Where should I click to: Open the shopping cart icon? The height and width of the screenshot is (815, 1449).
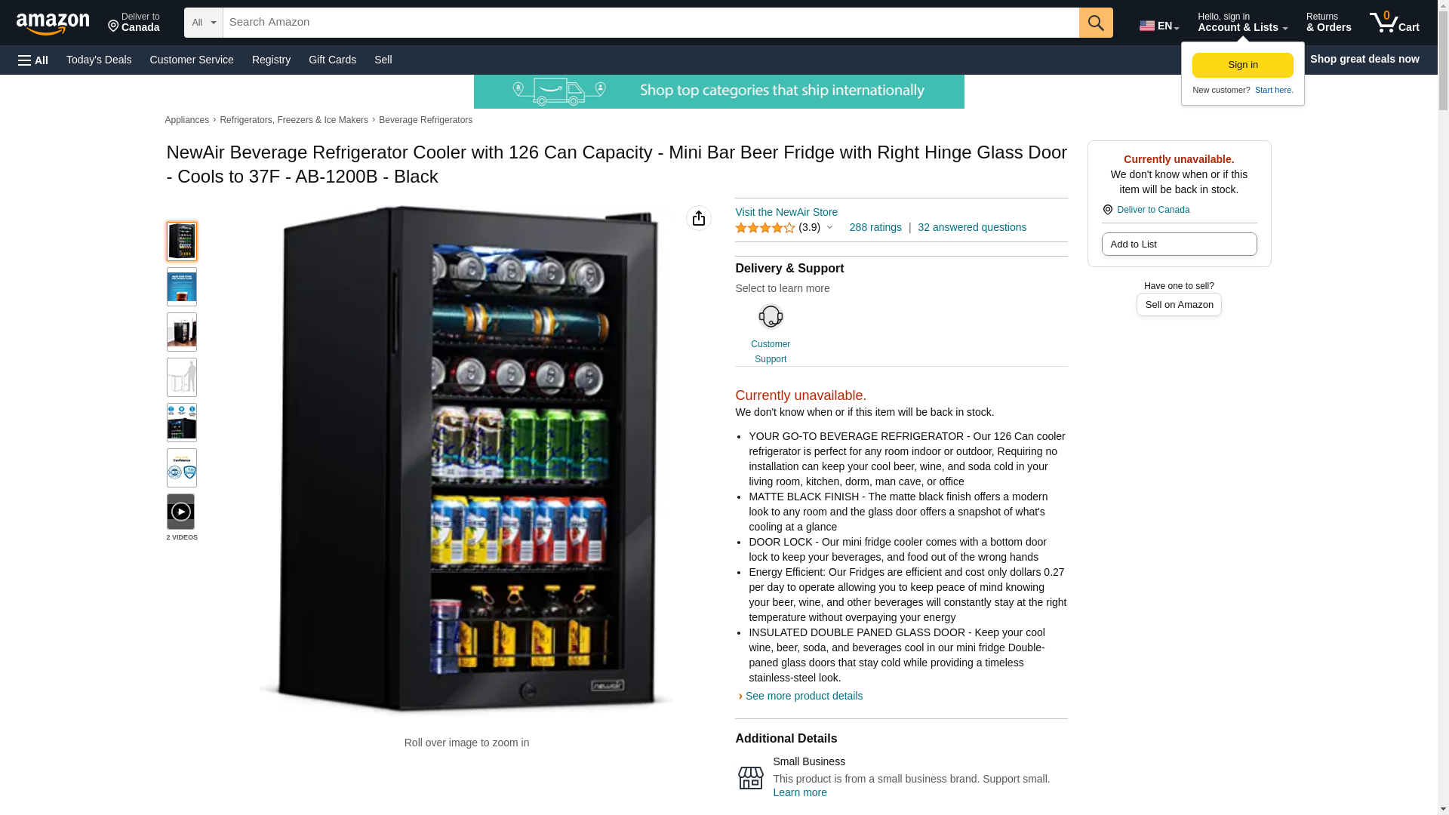(x=1394, y=23)
